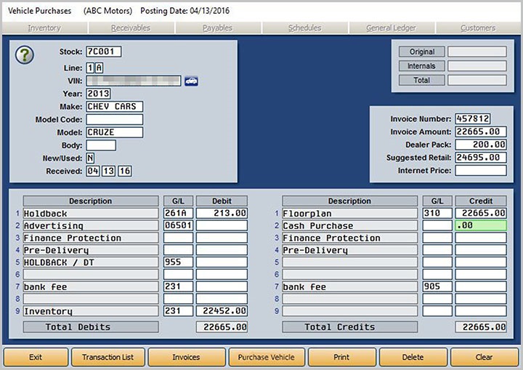Click the Total button in top panel
Viewport: 523px width, 370px height.
tap(422, 80)
